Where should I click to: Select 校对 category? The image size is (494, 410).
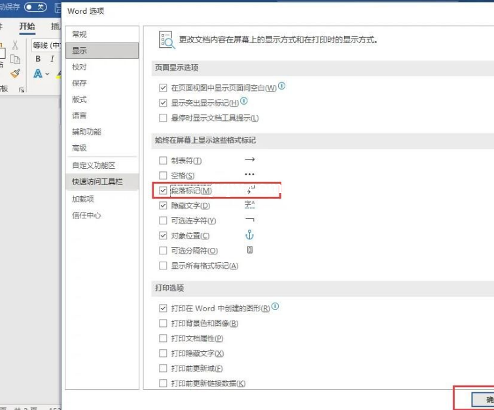102,67
